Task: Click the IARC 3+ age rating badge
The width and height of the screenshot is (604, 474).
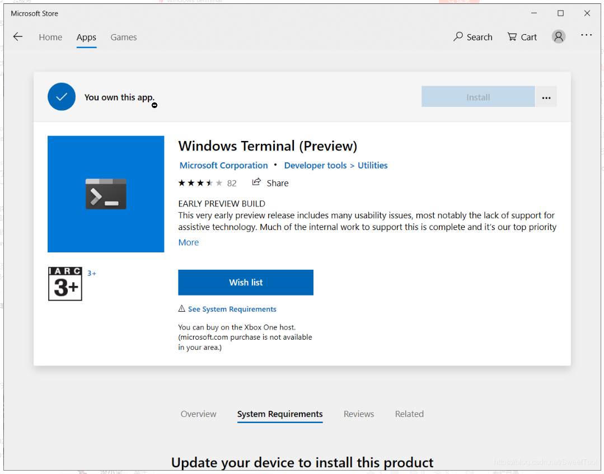Action: pos(65,284)
